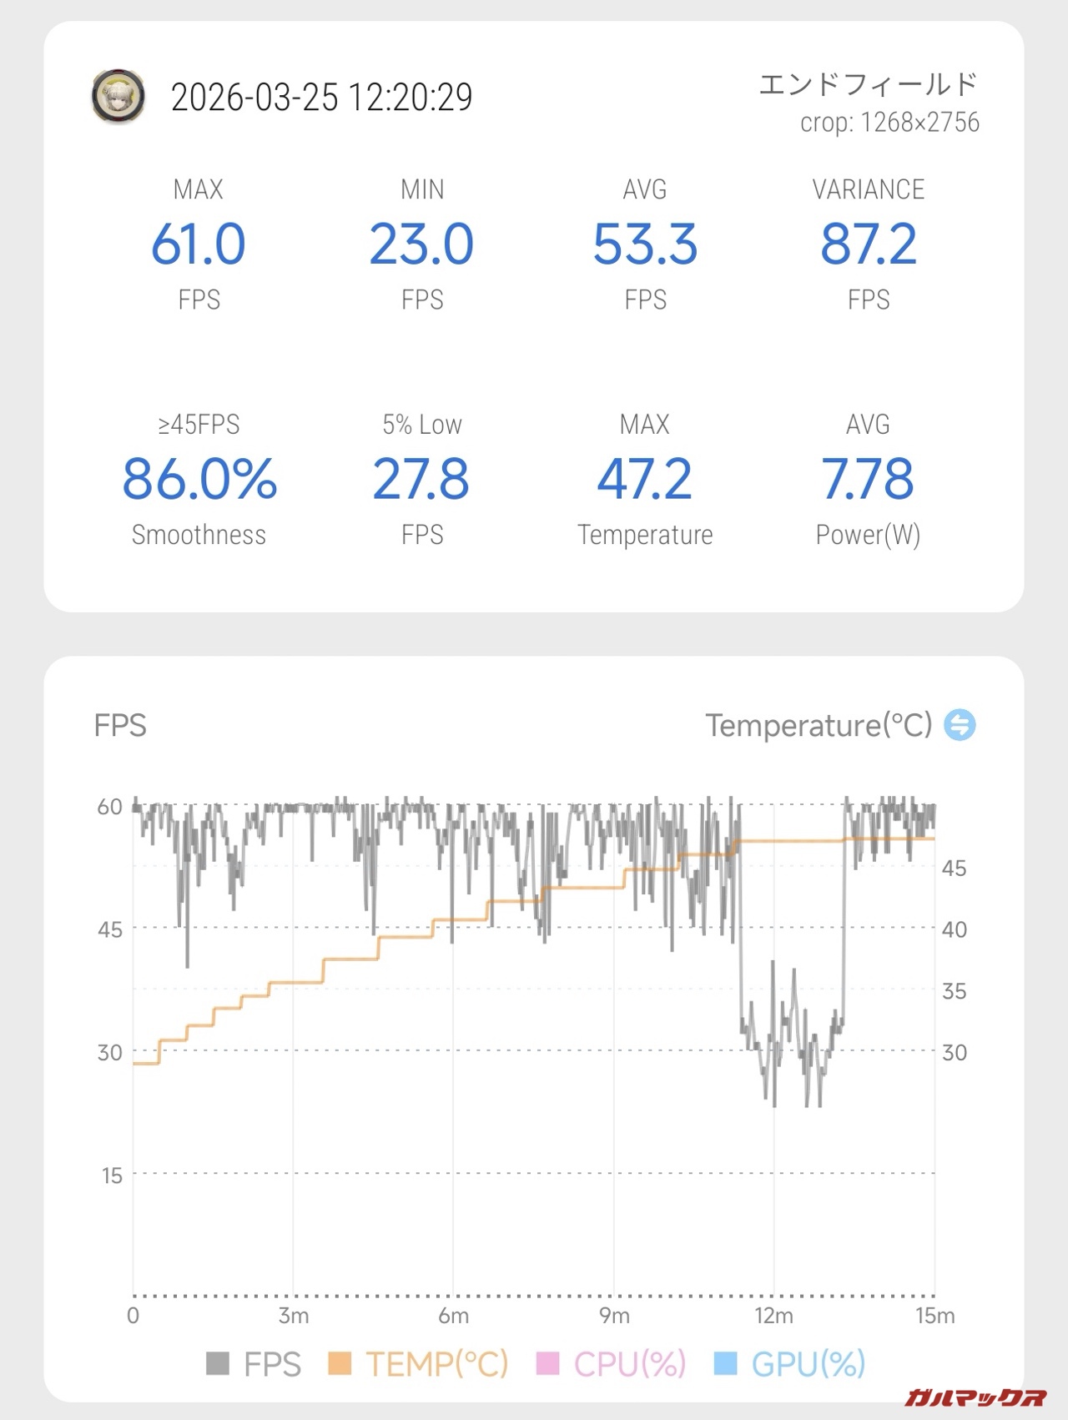Viewport: 1068px width, 1420px height.
Task: Click the pink CPU legend square
Action: [x=547, y=1363]
